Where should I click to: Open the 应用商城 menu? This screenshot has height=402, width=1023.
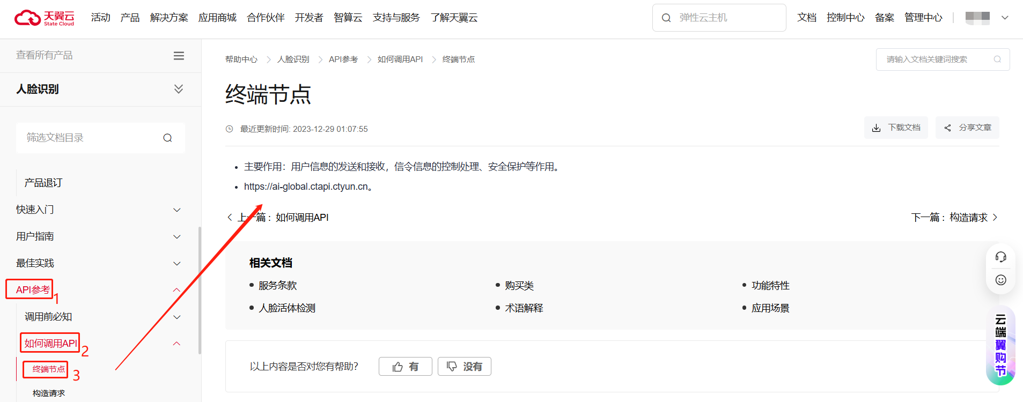pos(217,18)
